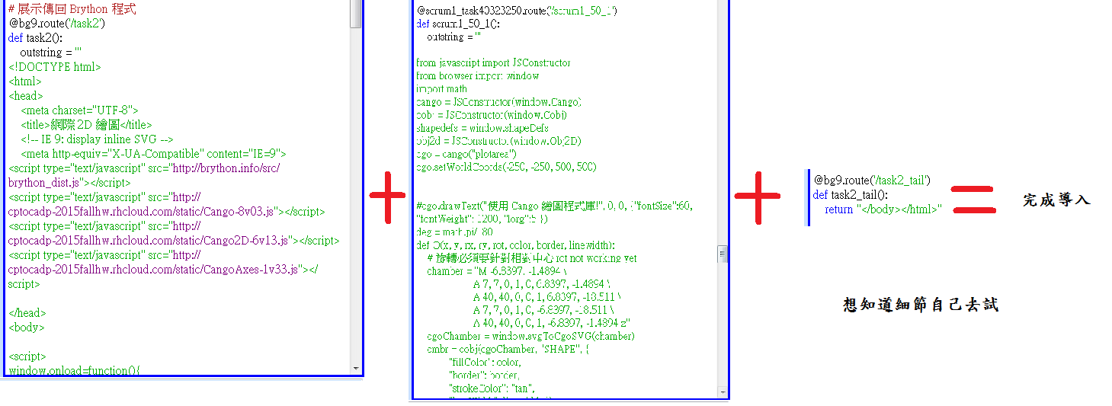Click the middle code box scrollbar thumb

(723, 254)
